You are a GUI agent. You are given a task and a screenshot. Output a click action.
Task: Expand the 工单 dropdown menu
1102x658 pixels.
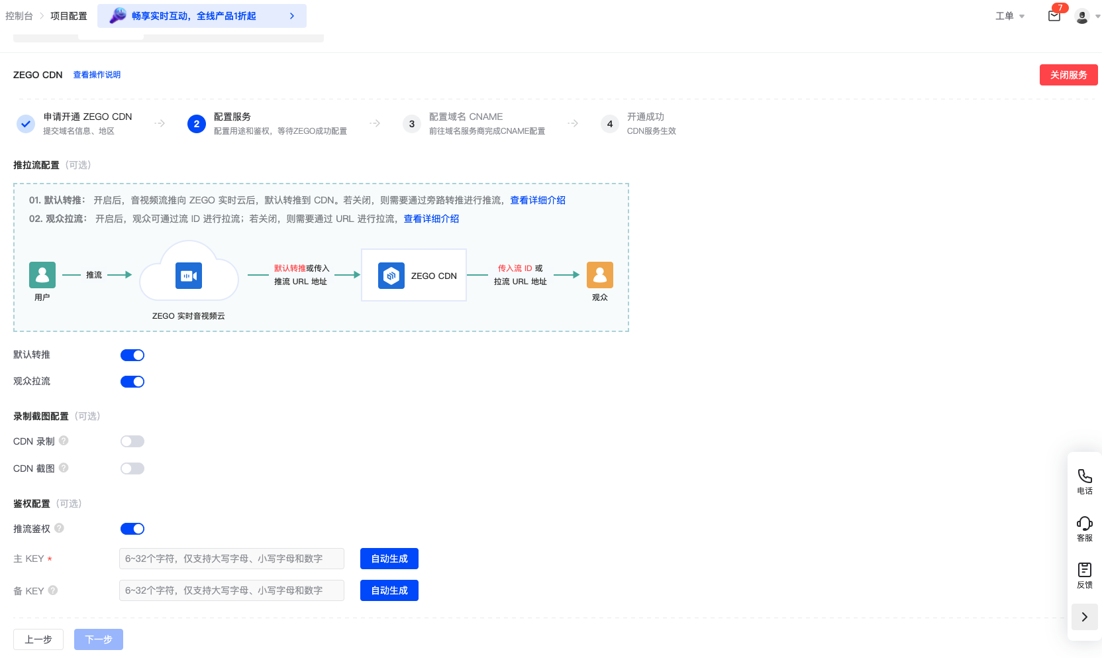1009,16
